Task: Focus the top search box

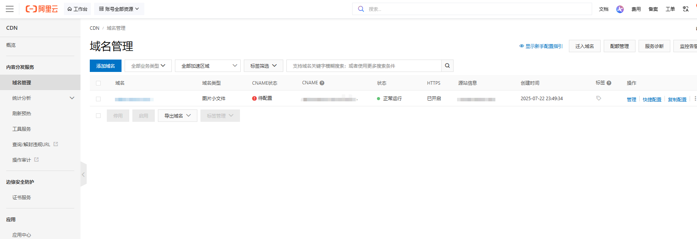Action: pyautogui.click(x=472, y=9)
